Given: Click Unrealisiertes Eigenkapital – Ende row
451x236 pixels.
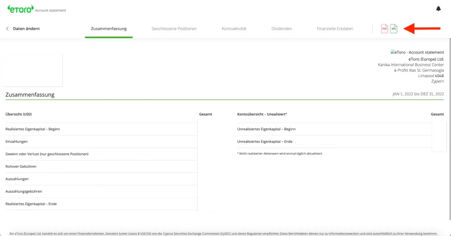Looking at the screenshot, I should tap(265, 142).
